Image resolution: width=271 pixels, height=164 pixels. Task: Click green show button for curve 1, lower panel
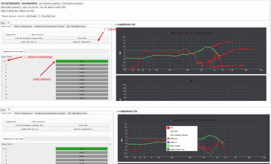point(82,149)
